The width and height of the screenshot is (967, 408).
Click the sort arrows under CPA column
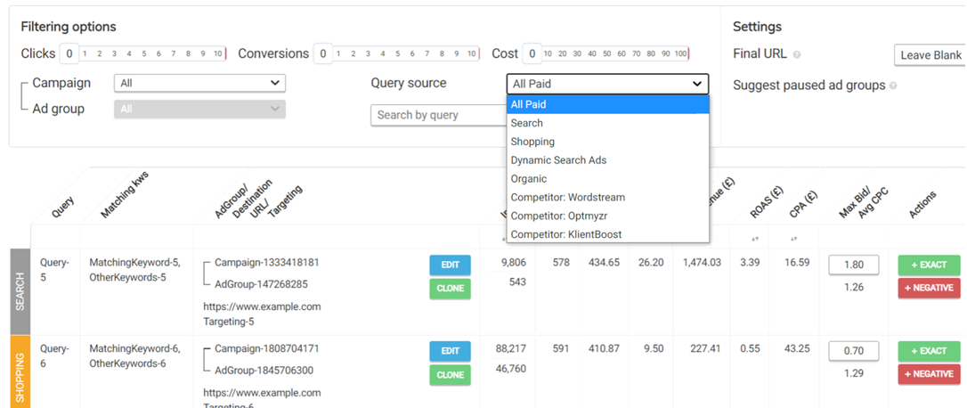point(793,239)
